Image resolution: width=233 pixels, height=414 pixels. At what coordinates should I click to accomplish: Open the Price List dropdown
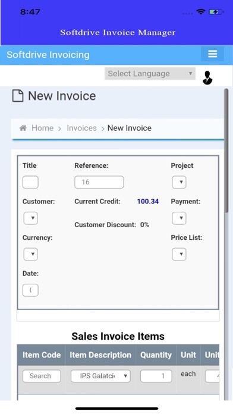179,254
